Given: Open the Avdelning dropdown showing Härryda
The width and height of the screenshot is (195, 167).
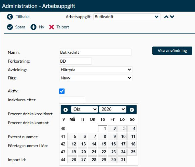Looking at the screenshot, I should coord(96,70).
